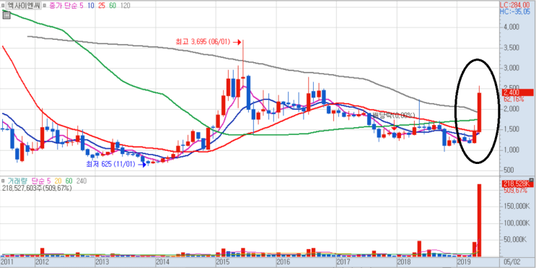Click the 2011 year on time axis

click(x=6, y=261)
